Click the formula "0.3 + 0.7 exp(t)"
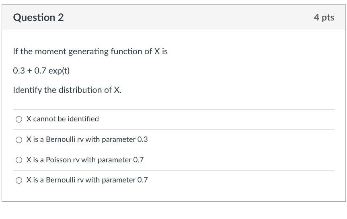The width and height of the screenshot is (347, 219). click(x=41, y=71)
